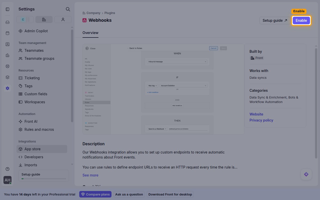Switch to the company building settings tab
320x200 pixels.
pos(44,19)
